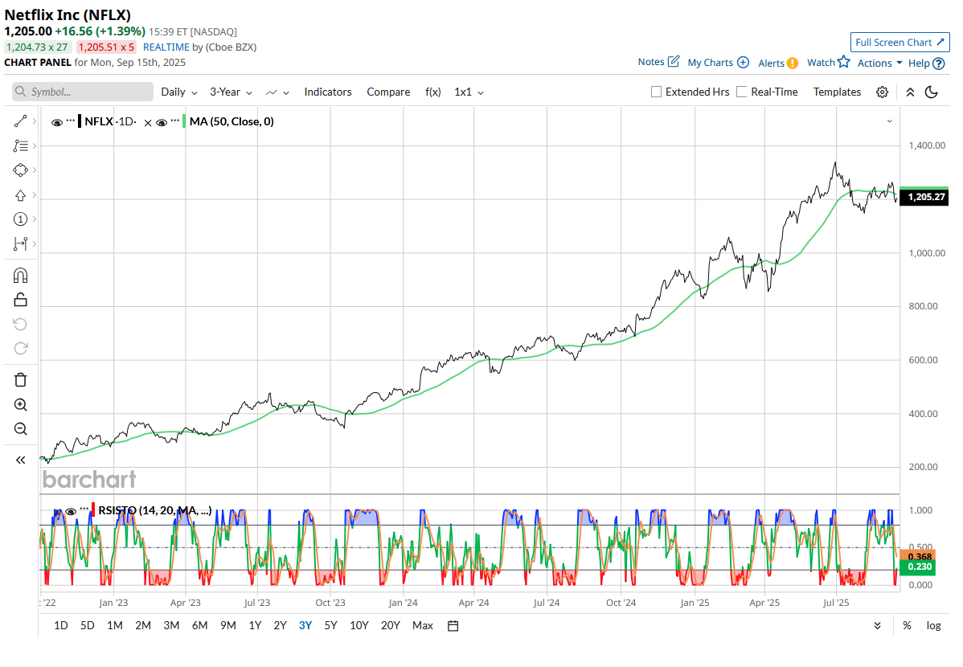The width and height of the screenshot is (963, 667).
Task: Select the 6M time range
Action: tap(199, 626)
